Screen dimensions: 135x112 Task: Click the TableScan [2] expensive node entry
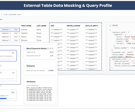pyautogui.click(x=40, y=52)
